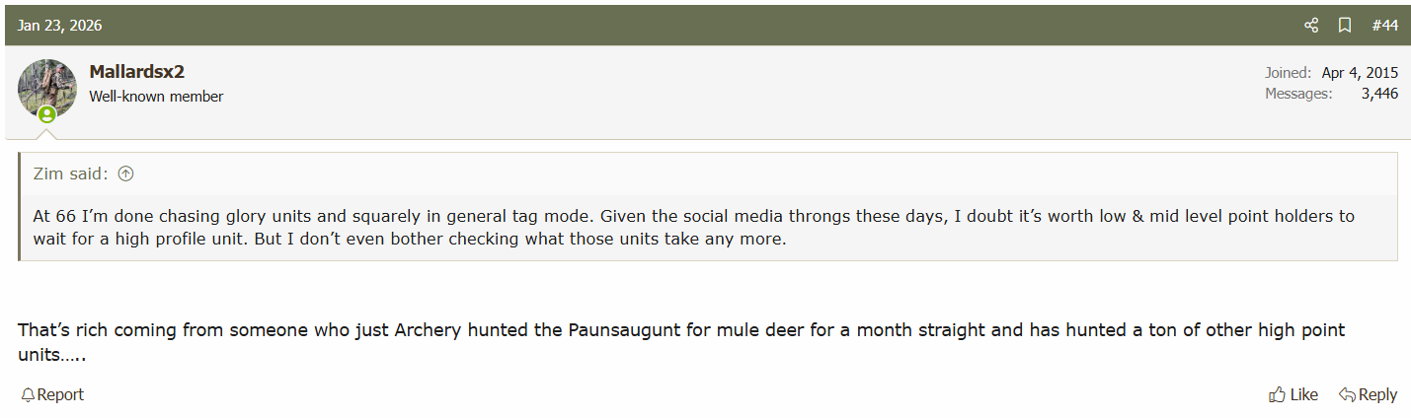Reply to the post using the Reply arrow
1411x418 pixels.
point(1368,394)
